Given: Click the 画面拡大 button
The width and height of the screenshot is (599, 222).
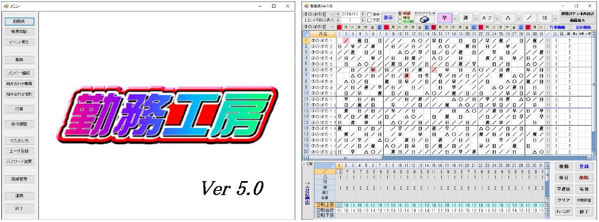Looking at the screenshot, I should pos(578,19).
